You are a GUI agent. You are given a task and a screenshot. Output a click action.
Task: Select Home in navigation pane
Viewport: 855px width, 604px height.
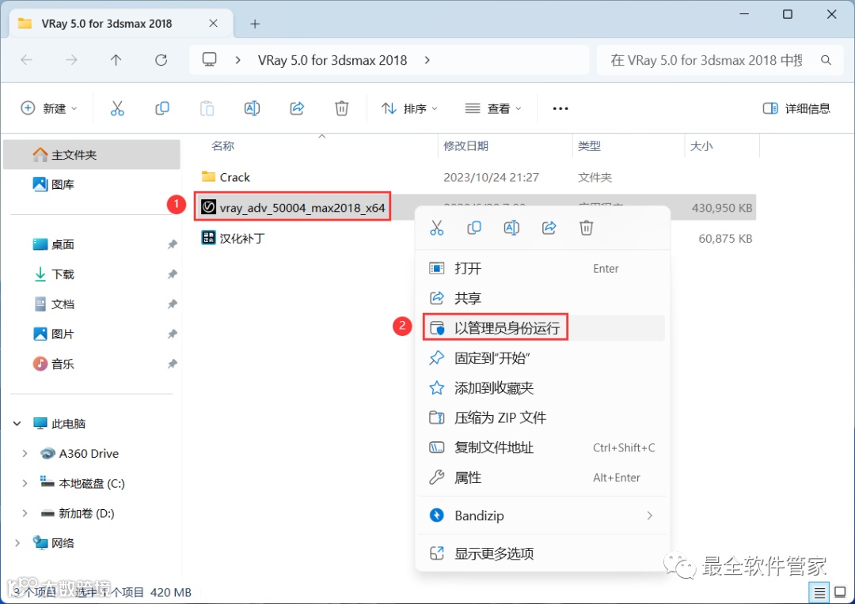(x=92, y=155)
